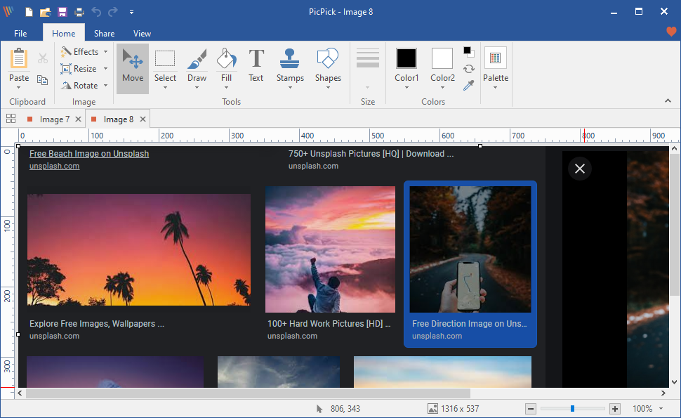
Task: Expand the Fill tool dropdown arrow
Action: point(226,88)
